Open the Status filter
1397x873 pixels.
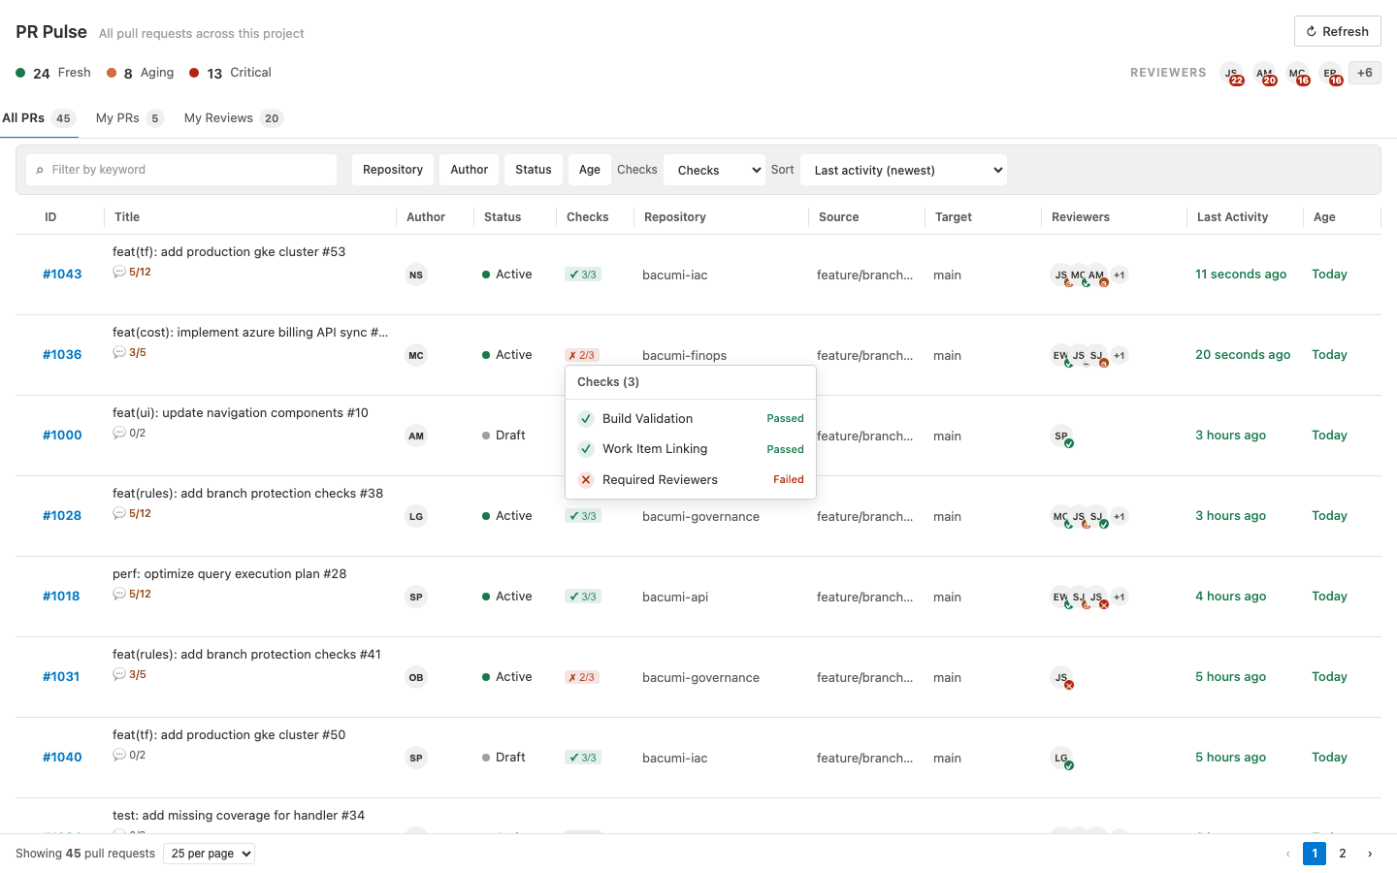coord(534,170)
